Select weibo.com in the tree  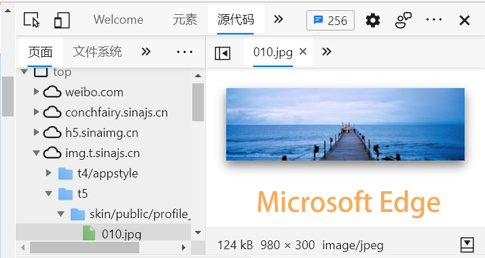(94, 92)
